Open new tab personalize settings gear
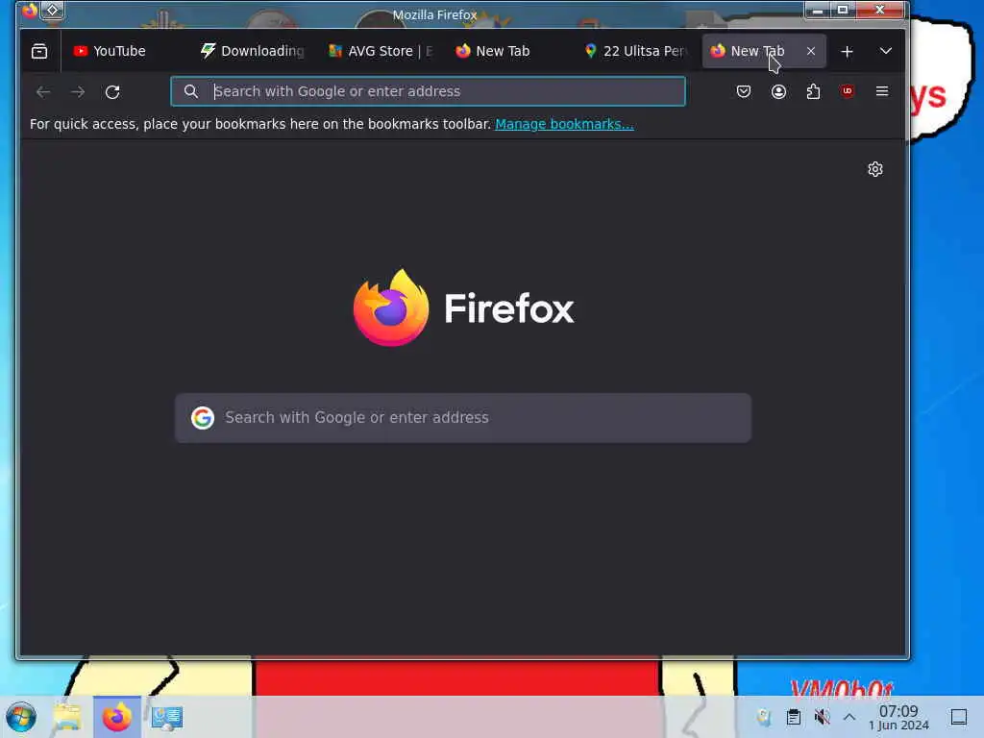Viewport: 984px width, 738px height. point(875,169)
